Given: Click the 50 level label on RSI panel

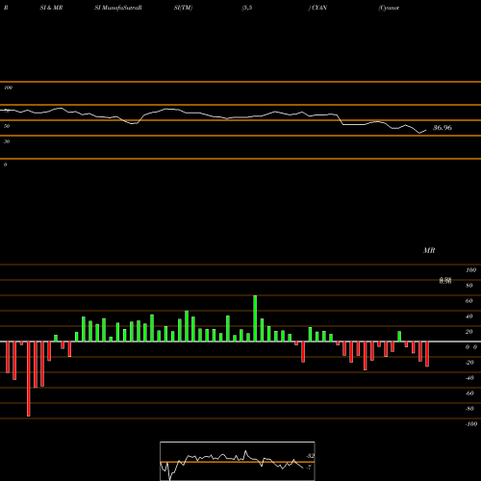Looking at the screenshot, I should (7, 126).
